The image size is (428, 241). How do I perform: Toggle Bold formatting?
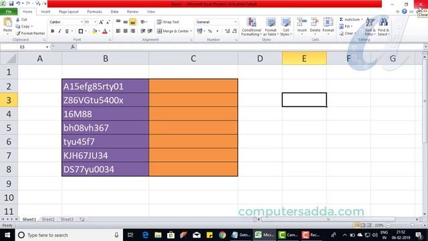pos(52,31)
